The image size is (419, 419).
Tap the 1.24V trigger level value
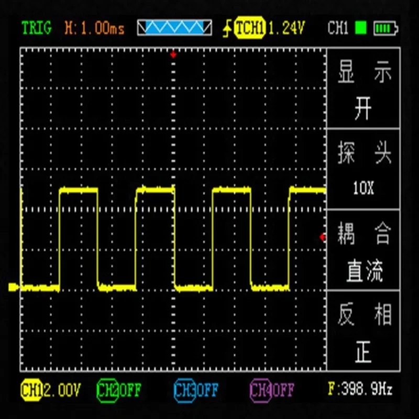[286, 28]
